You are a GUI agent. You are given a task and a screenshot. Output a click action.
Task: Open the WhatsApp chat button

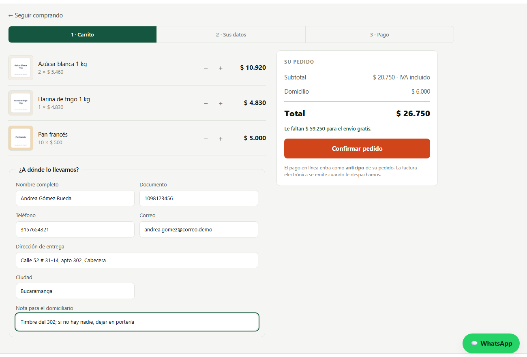pos(491,343)
